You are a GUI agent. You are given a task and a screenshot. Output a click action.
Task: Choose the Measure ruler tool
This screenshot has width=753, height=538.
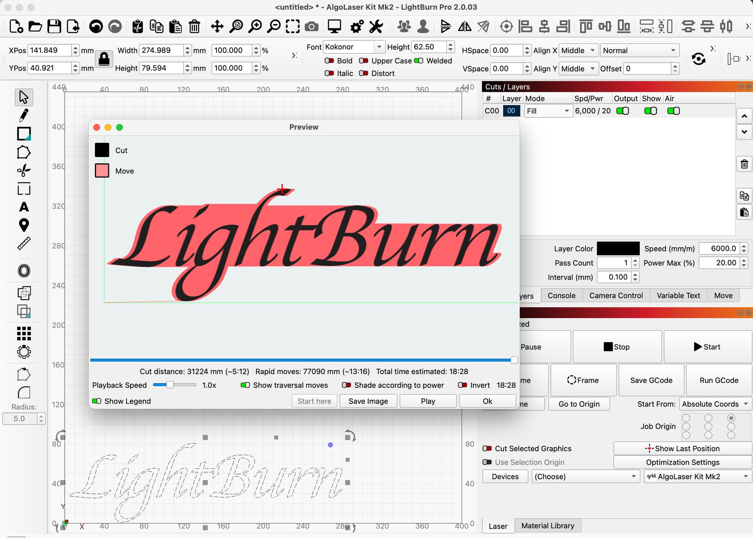pos(24,243)
